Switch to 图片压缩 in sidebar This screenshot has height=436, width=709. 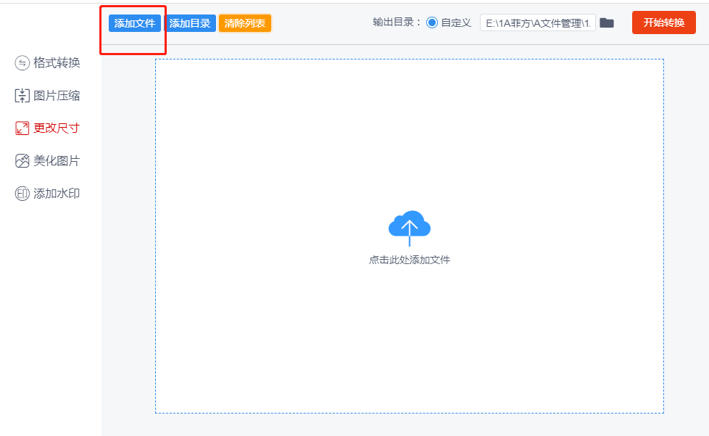click(47, 96)
